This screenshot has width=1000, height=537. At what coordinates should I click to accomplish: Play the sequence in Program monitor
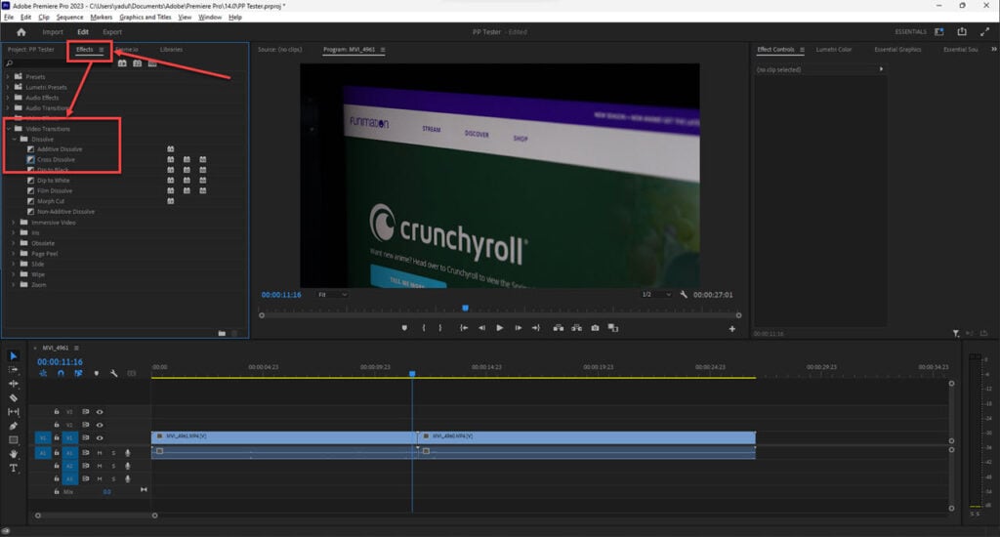pyautogui.click(x=500, y=328)
